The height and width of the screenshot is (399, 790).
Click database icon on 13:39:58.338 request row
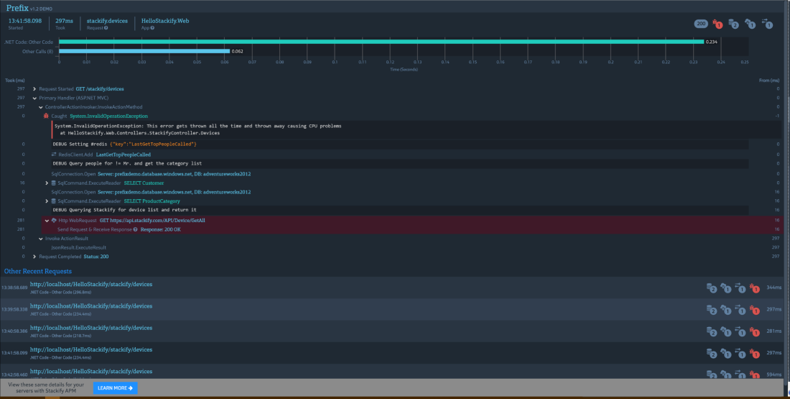pyautogui.click(x=712, y=309)
